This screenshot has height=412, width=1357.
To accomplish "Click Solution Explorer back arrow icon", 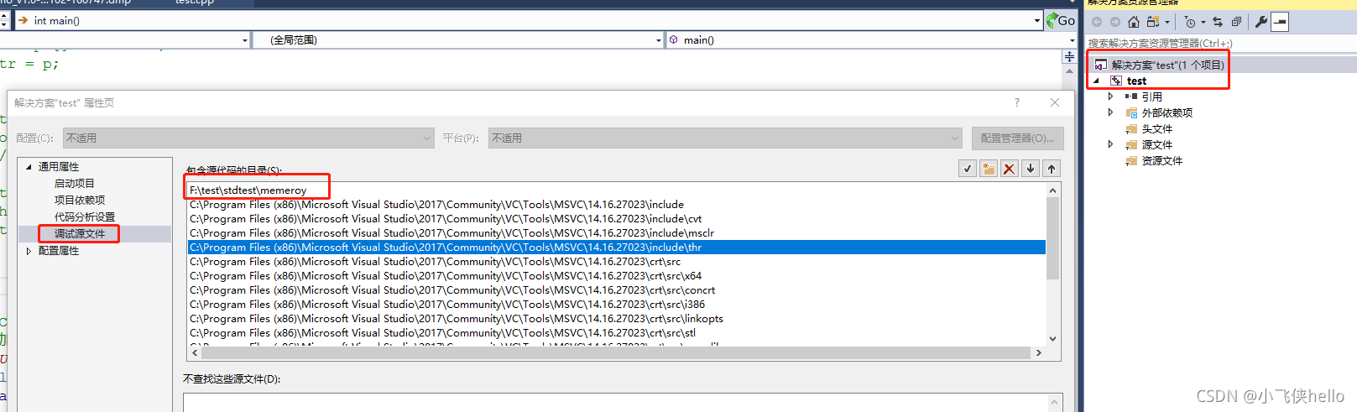I will (x=1097, y=22).
